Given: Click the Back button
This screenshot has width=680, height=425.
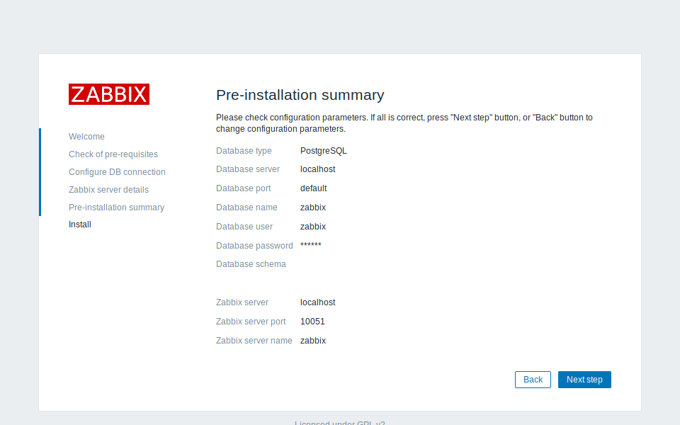Looking at the screenshot, I should 533,380.
